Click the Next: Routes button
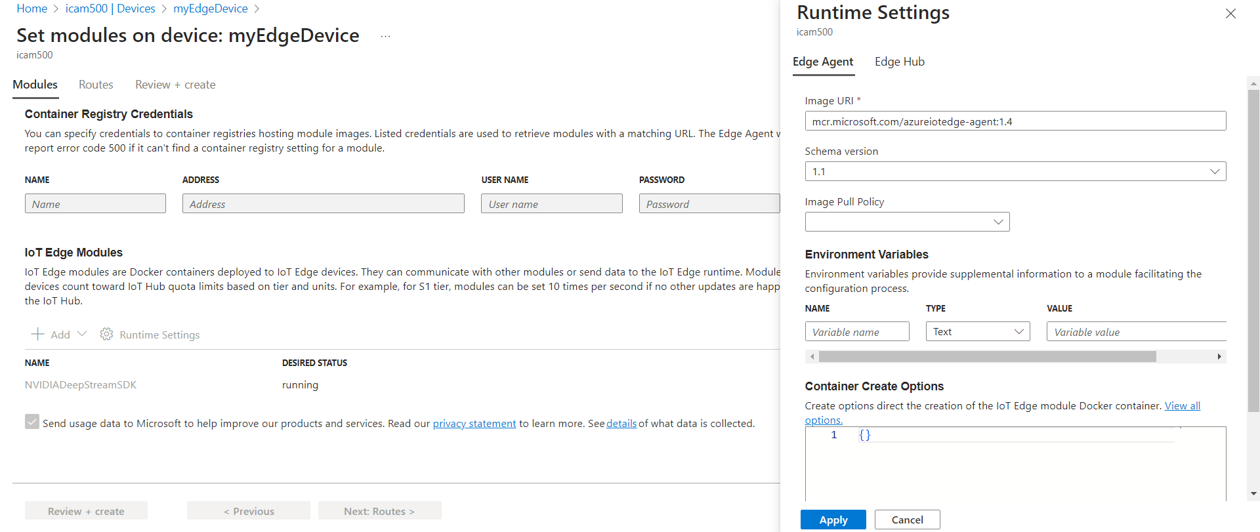1260x532 pixels. (379, 511)
